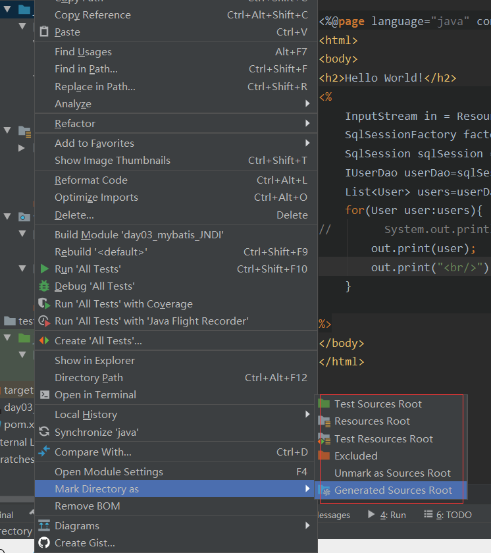
Task: Choose Copy Reference from context menu
Action: (176, 14)
